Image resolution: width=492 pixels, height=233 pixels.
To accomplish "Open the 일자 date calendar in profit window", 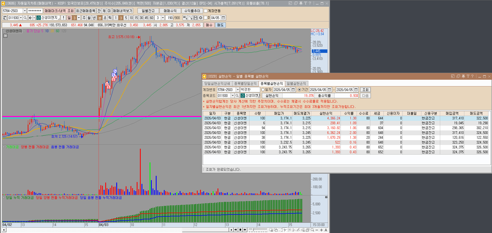I will 293,90.
